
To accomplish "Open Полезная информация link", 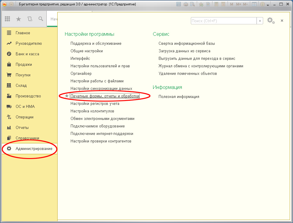I will 179,97.
